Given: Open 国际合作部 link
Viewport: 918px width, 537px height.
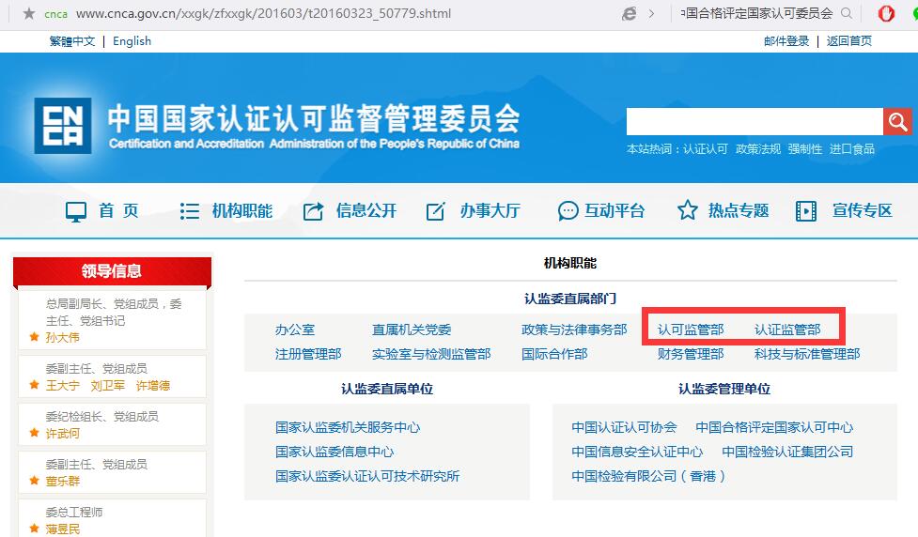Looking at the screenshot, I should click(x=554, y=354).
